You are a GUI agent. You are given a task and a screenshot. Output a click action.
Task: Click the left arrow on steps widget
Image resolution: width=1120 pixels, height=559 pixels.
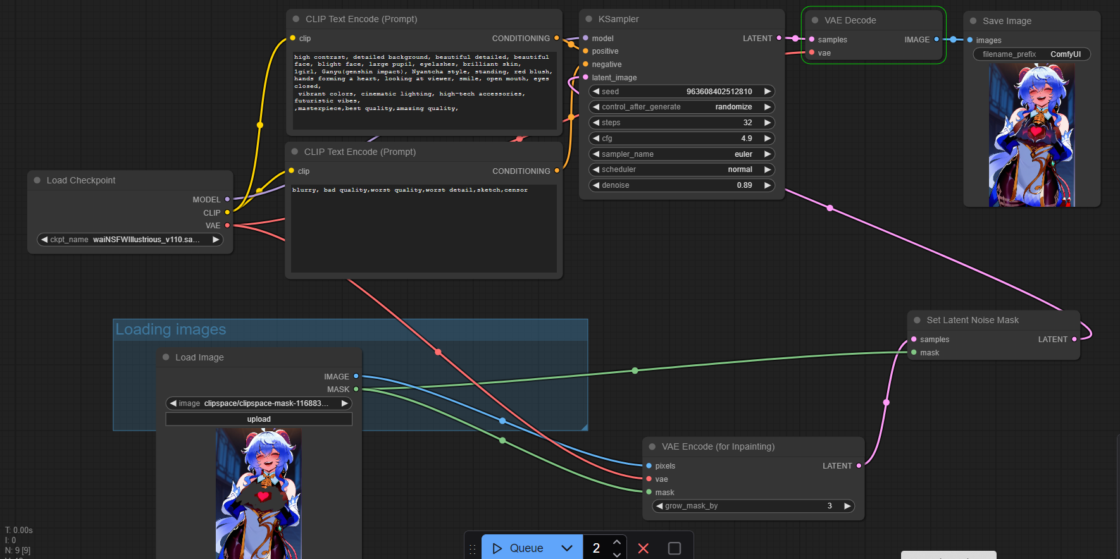pyautogui.click(x=595, y=123)
